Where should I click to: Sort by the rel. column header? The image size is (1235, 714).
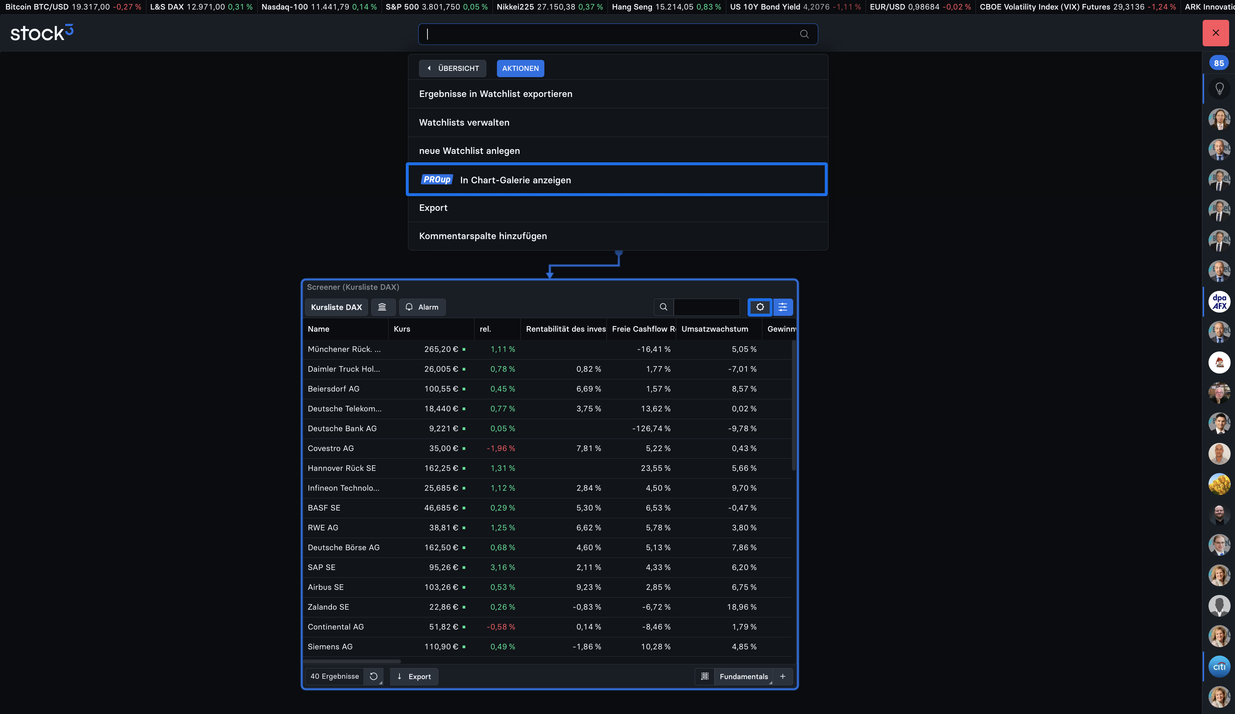point(497,329)
